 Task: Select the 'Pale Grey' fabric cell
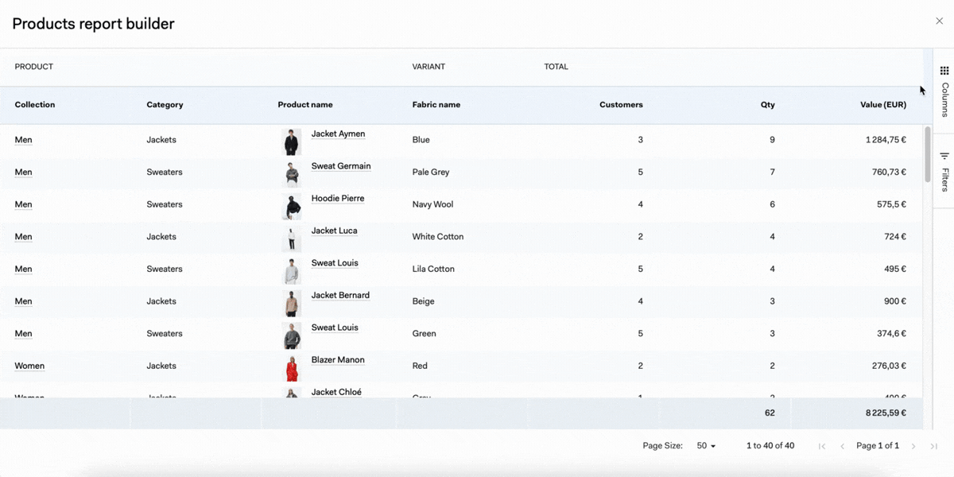431,173
